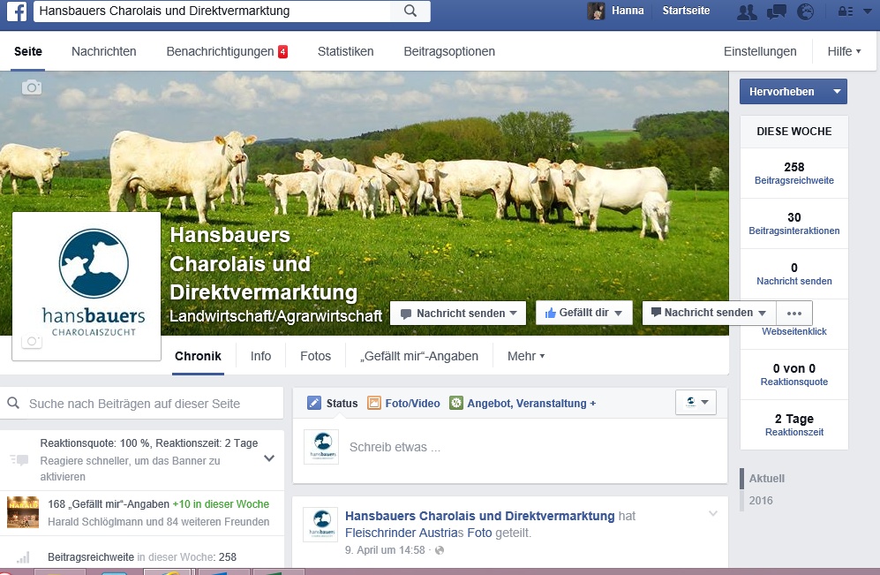The image size is (880, 575).
Task: Open Einstellungen
Action: [760, 51]
